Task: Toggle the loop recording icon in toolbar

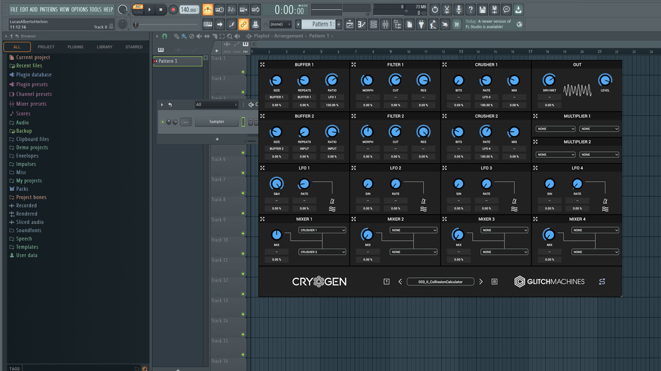Action: (x=255, y=10)
